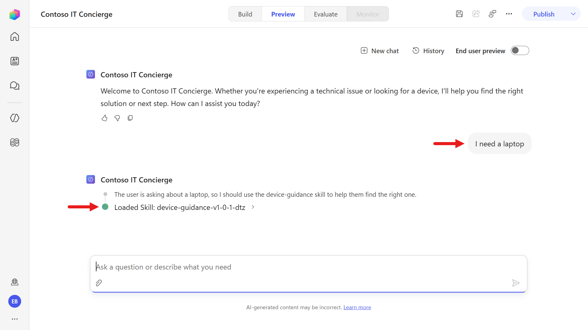Viewport: 588px width, 330px height.
Task: Switch to the Monitor tab
Action: [x=368, y=14]
